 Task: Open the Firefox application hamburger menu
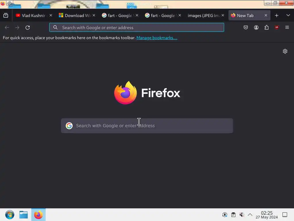[x=287, y=27]
